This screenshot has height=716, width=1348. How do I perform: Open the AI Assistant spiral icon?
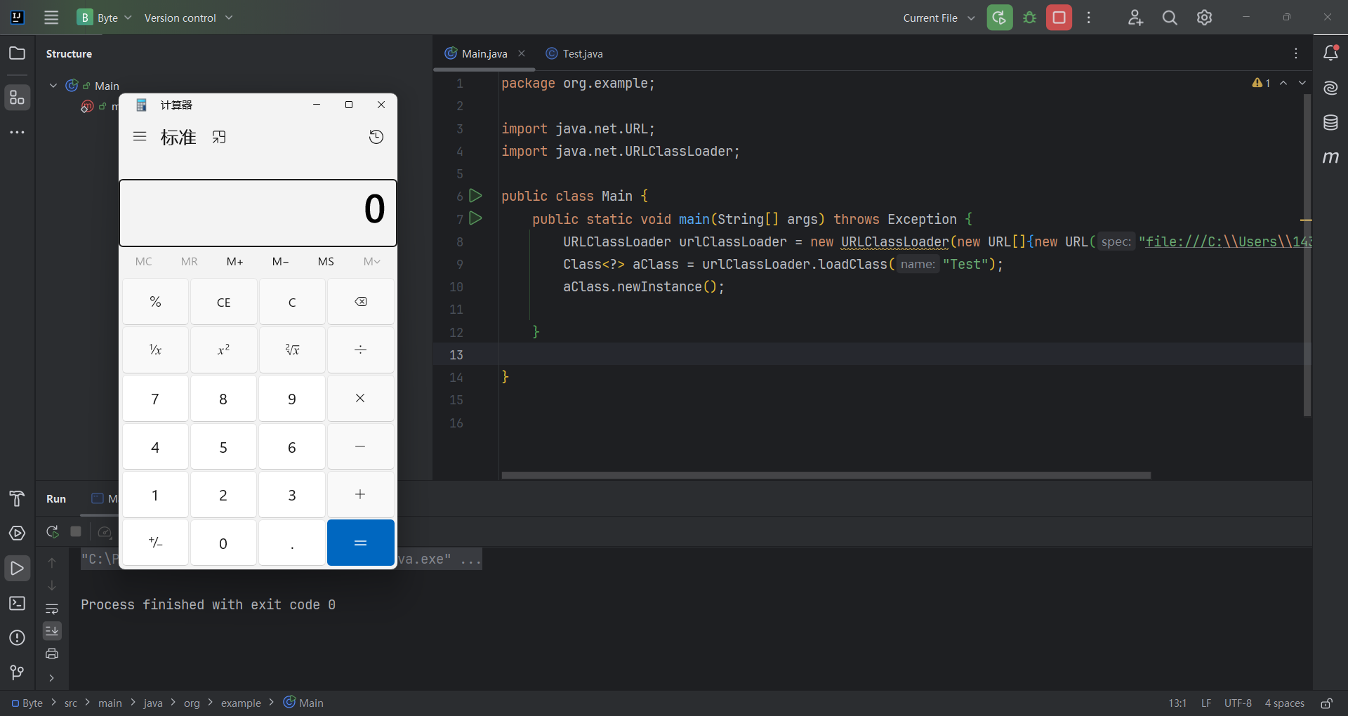pos(1330,88)
